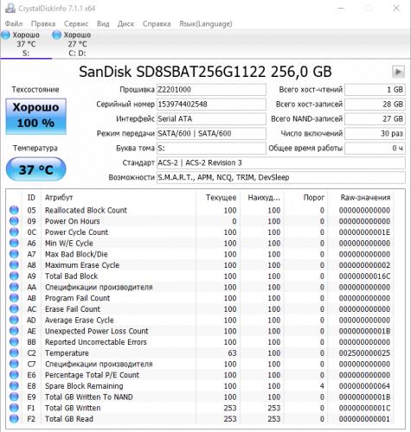The image size is (411, 432).
Task: Open the Диск menu
Action: [x=125, y=23]
